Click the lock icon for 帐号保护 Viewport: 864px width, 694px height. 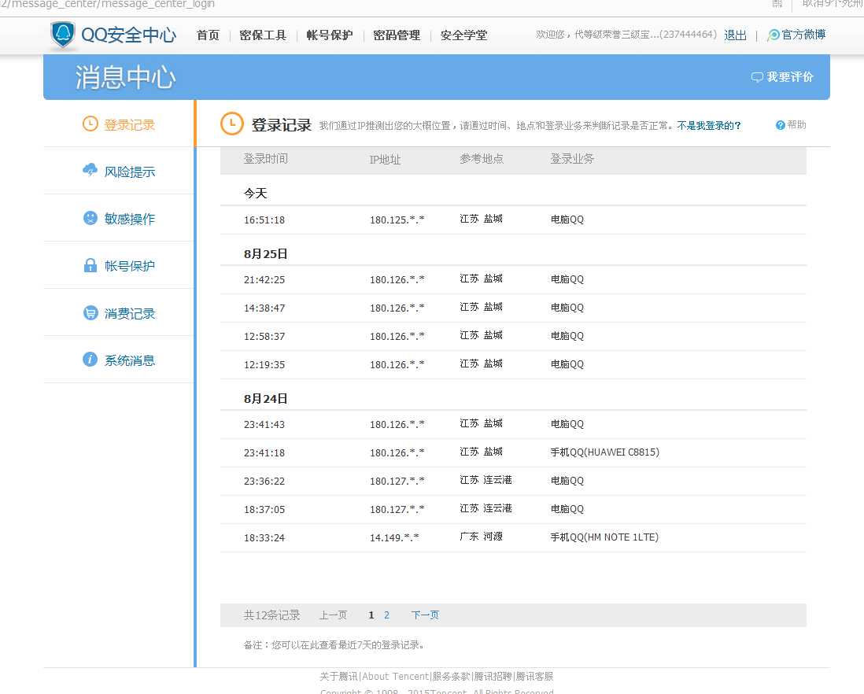pos(90,265)
